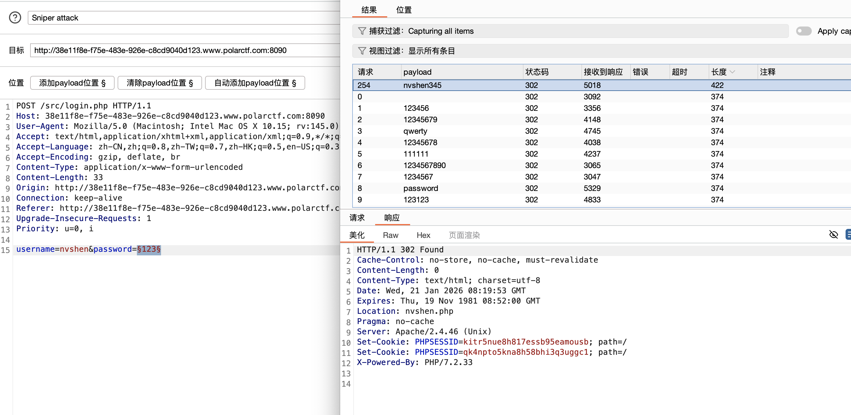The image size is (851, 415).
Task: Click the 添加payload位置 § button
Action: pyautogui.click(x=72, y=83)
